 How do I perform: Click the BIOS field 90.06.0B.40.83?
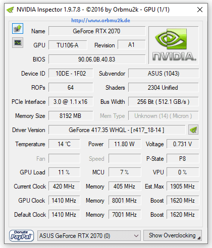97,59
